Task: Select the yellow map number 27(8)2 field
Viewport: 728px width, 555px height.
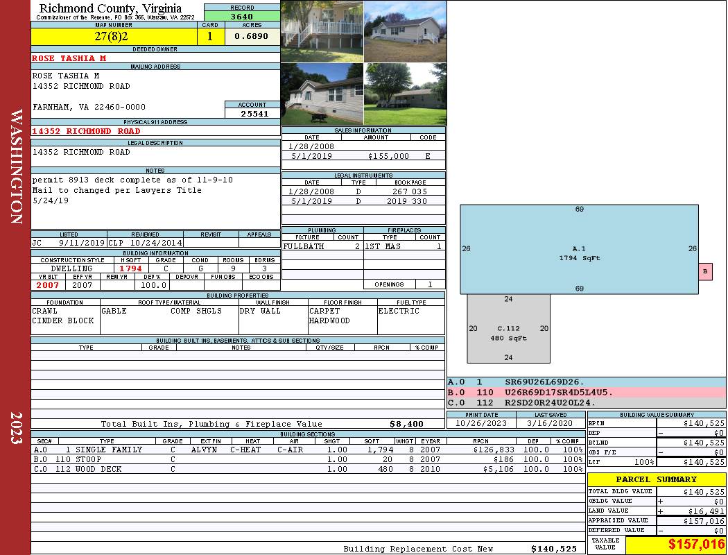Action: (114, 36)
